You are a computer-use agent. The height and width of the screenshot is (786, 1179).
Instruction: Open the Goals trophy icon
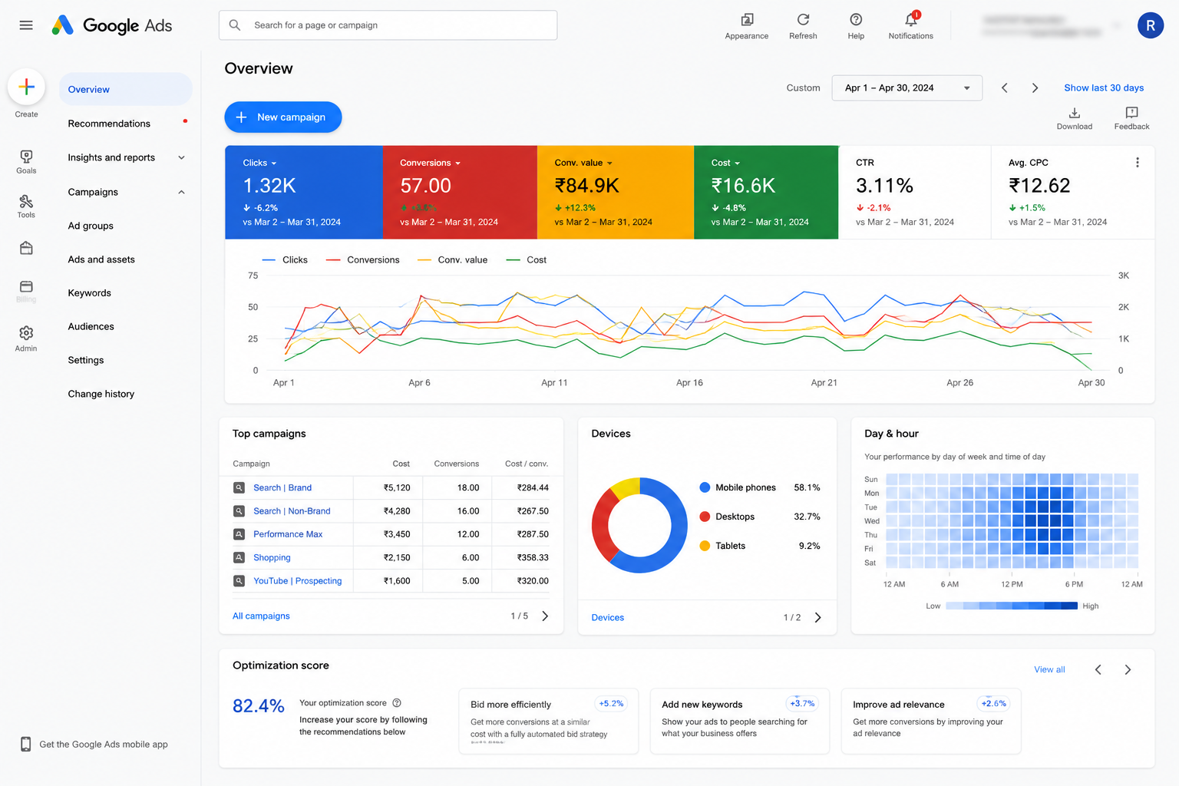click(26, 157)
